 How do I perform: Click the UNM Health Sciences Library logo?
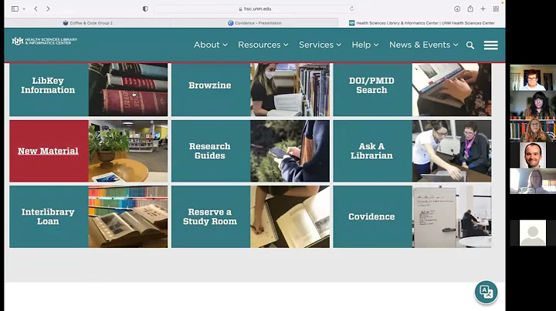44,41
